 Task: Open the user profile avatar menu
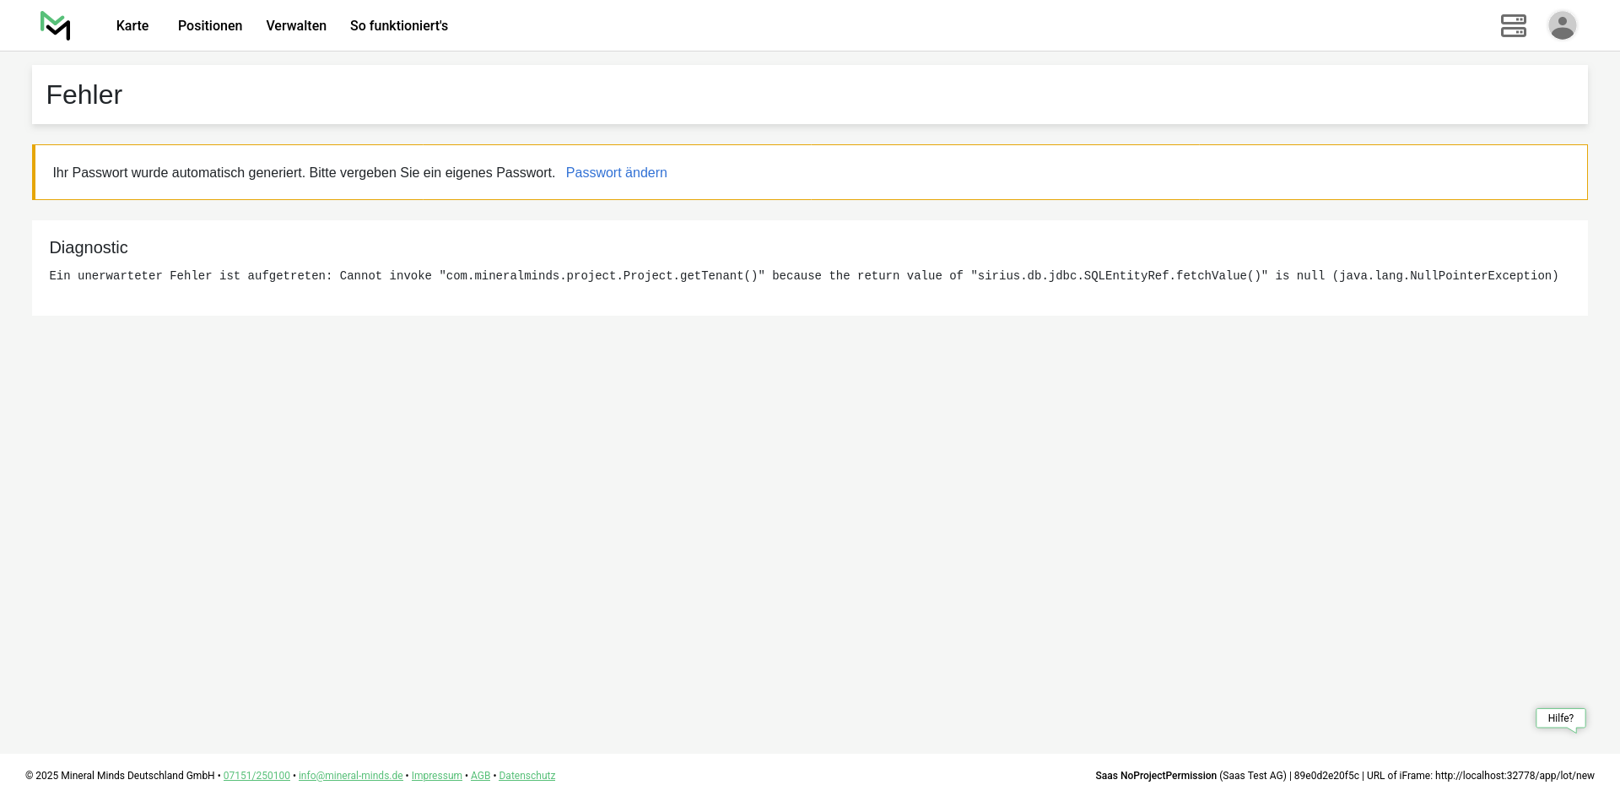point(1562,25)
